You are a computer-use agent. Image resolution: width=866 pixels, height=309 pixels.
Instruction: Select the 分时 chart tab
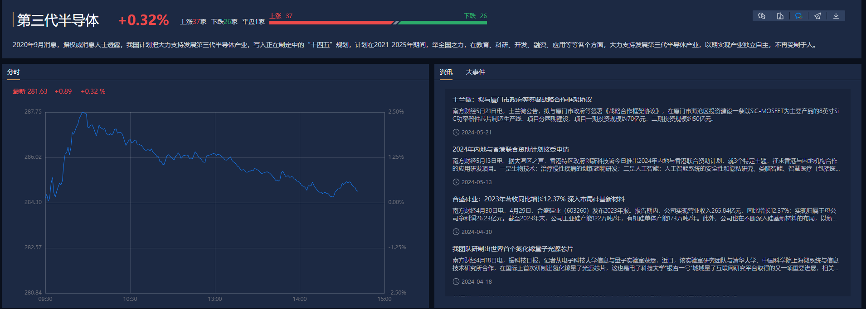[14, 72]
